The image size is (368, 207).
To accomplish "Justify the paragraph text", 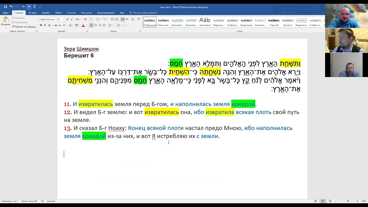I will coord(104,25).
